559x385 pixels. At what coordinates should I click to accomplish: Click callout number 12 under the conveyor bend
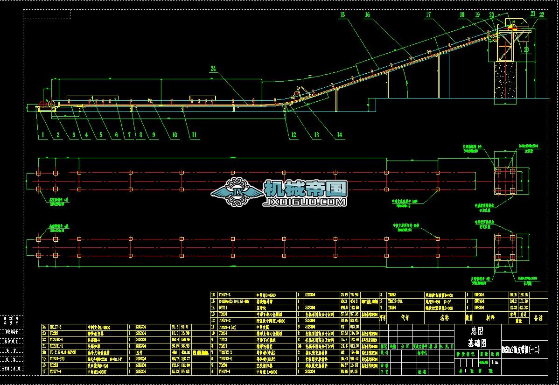(293, 135)
